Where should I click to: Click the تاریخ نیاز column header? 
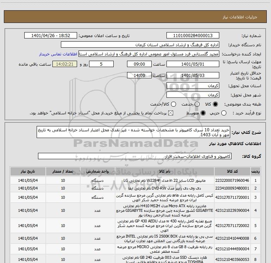[28, 172]
